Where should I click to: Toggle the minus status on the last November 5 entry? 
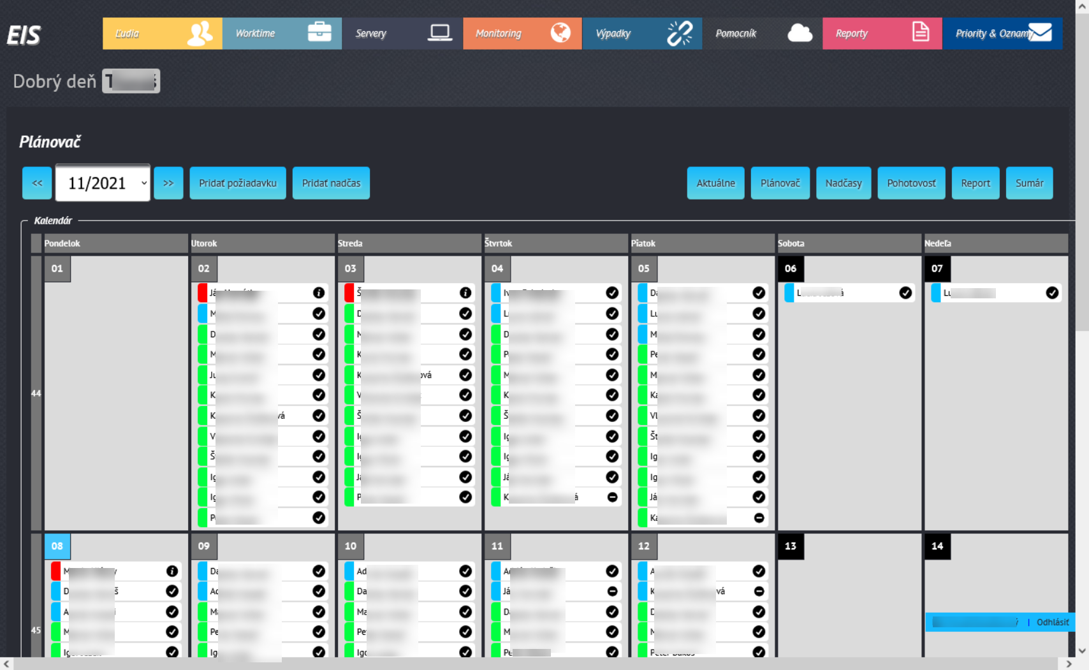759,518
